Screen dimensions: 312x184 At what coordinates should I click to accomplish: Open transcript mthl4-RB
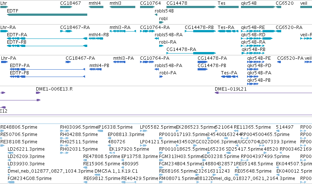point(99,34)
